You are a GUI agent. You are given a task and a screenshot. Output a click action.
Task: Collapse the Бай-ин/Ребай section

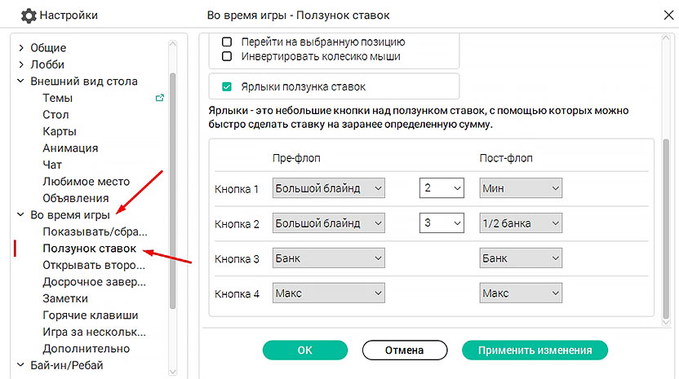[20, 364]
